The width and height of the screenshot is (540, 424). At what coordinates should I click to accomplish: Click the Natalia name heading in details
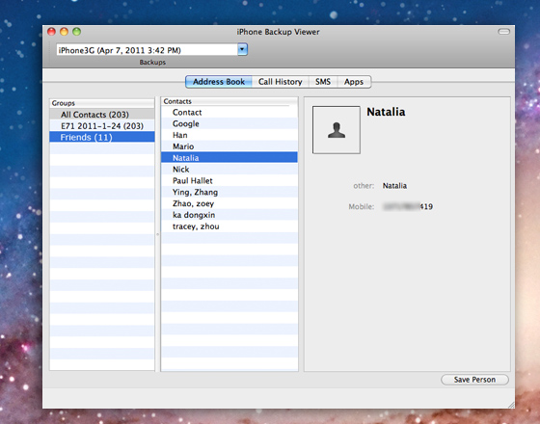tap(386, 112)
